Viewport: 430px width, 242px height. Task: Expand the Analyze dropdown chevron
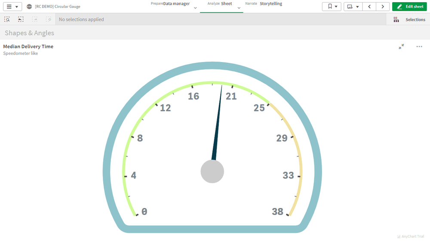point(239,8)
